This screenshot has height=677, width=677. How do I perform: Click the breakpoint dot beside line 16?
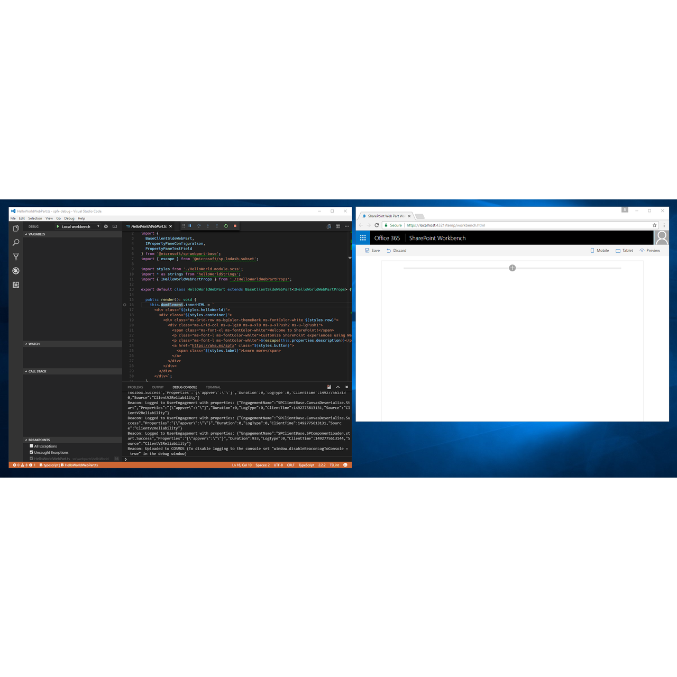(125, 305)
